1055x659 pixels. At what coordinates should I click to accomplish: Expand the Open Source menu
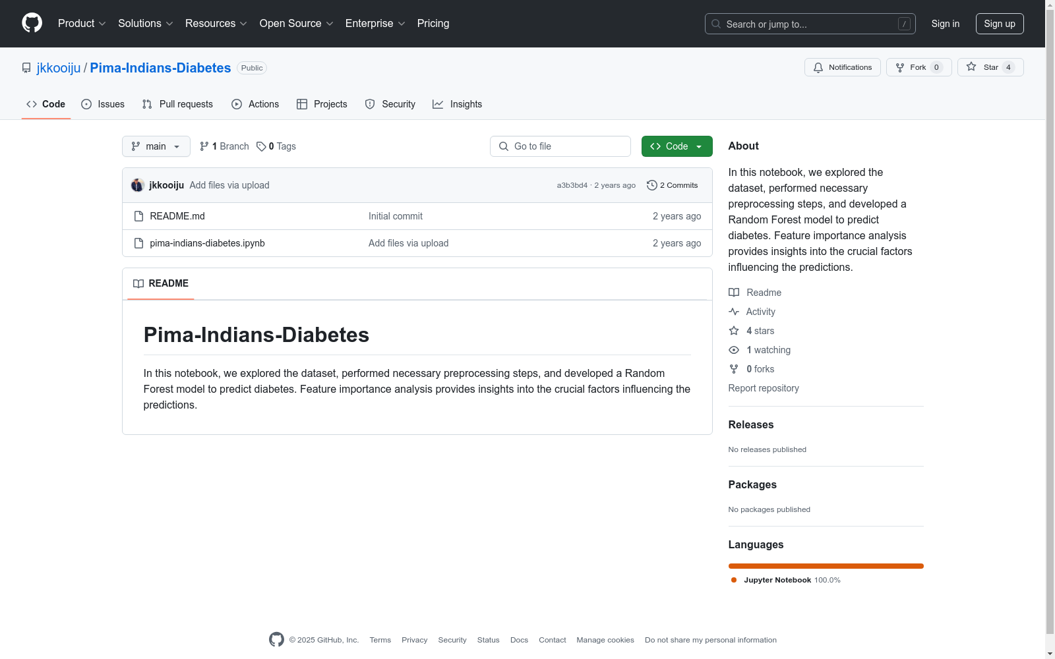(x=297, y=24)
